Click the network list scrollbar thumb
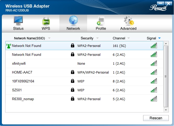Image resolution: width=174 pixels, height=126 pixels. click(166, 76)
